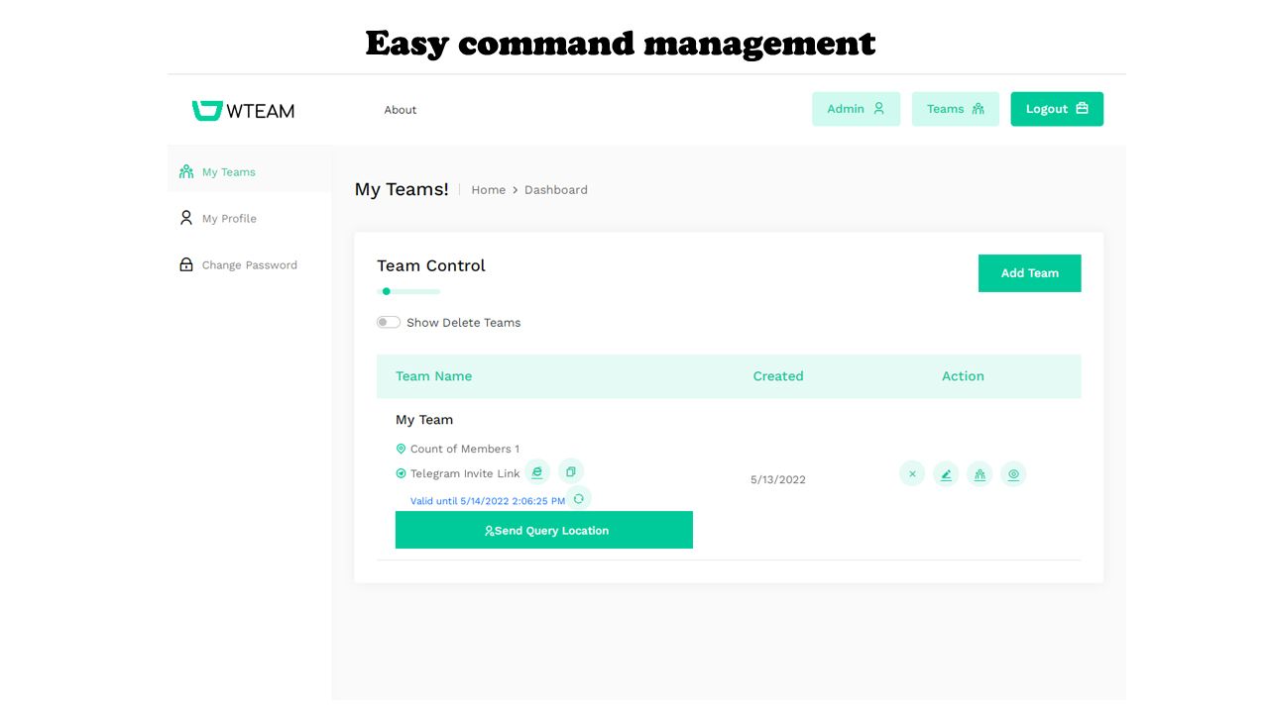Refresh the invite link validity

[579, 499]
